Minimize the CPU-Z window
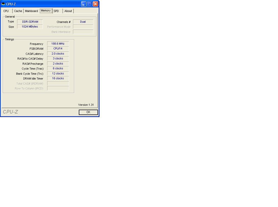The image size is (278, 207). click(x=84, y=4)
